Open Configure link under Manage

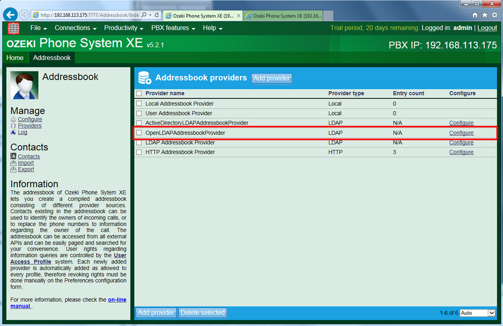(30, 119)
